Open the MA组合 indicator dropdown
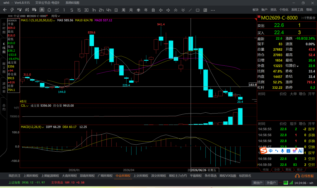Screen dimensions: 317x188 coord(38,20)
